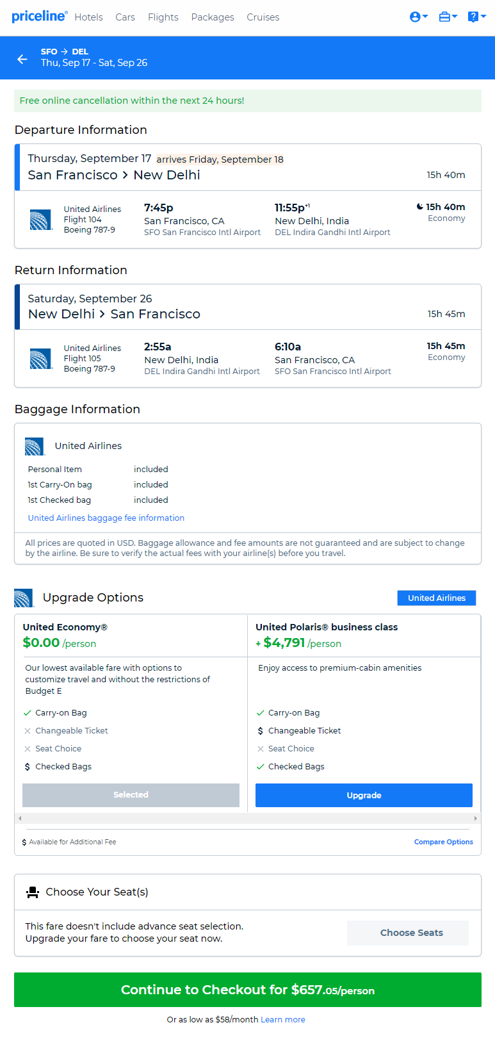
Task: Open the Cruises menu item
Action: coord(263,17)
